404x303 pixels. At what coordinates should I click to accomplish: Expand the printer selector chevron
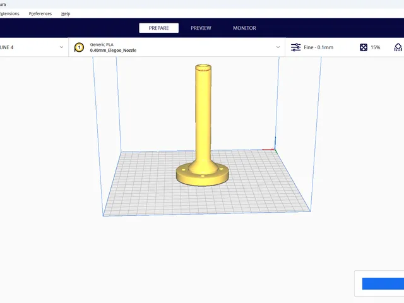[x=61, y=47]
